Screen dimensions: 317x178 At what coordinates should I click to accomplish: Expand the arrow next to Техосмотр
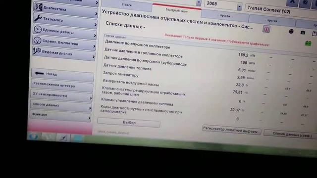[96, 25]
